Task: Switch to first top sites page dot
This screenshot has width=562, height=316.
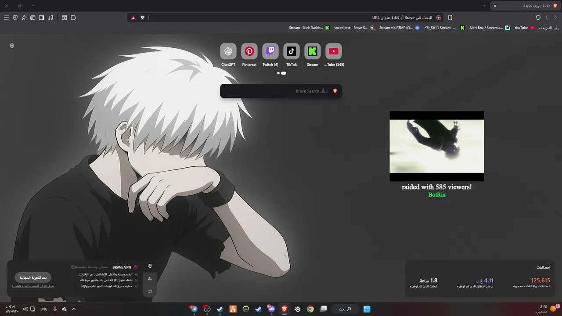Action: 278,73
